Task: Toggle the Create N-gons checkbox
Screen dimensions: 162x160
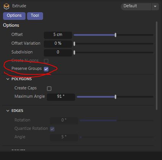Action: point(46,61)
